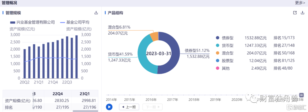Click the 管理概况 header title

tap(9, 3)
